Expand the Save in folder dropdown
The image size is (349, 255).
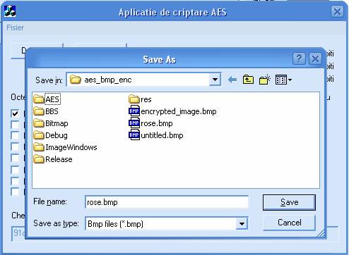coord(215,80)
